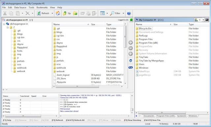This screenshot has width=211, height=127.
Task: Click the blue Help question mark icon
Action: [x=129, y=13]
